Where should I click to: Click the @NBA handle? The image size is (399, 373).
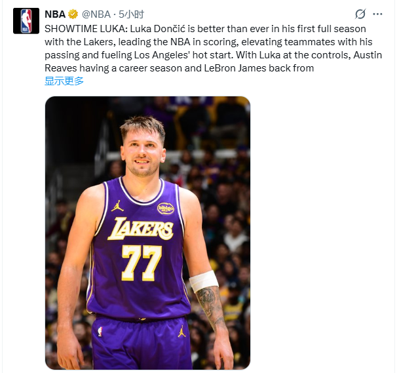click(96, 14)
